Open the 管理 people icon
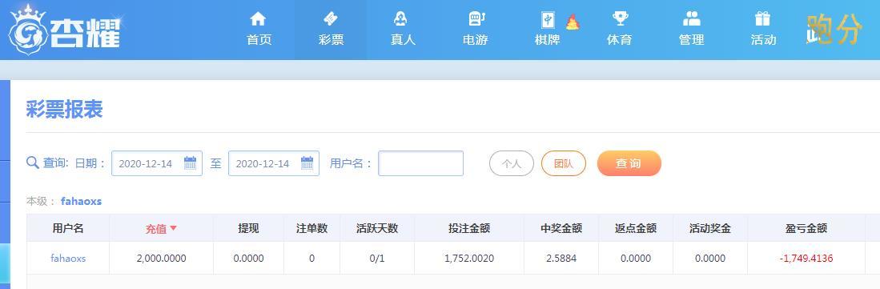The height and width of the screenshot is (289, 880). 692,19
